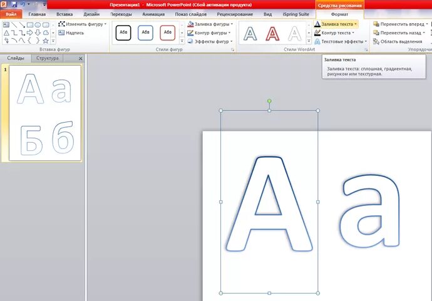This screenshot has height=301, width=432.
Task: Open Текстовые эффекты dropdown
Action: (x=341, y=41)
